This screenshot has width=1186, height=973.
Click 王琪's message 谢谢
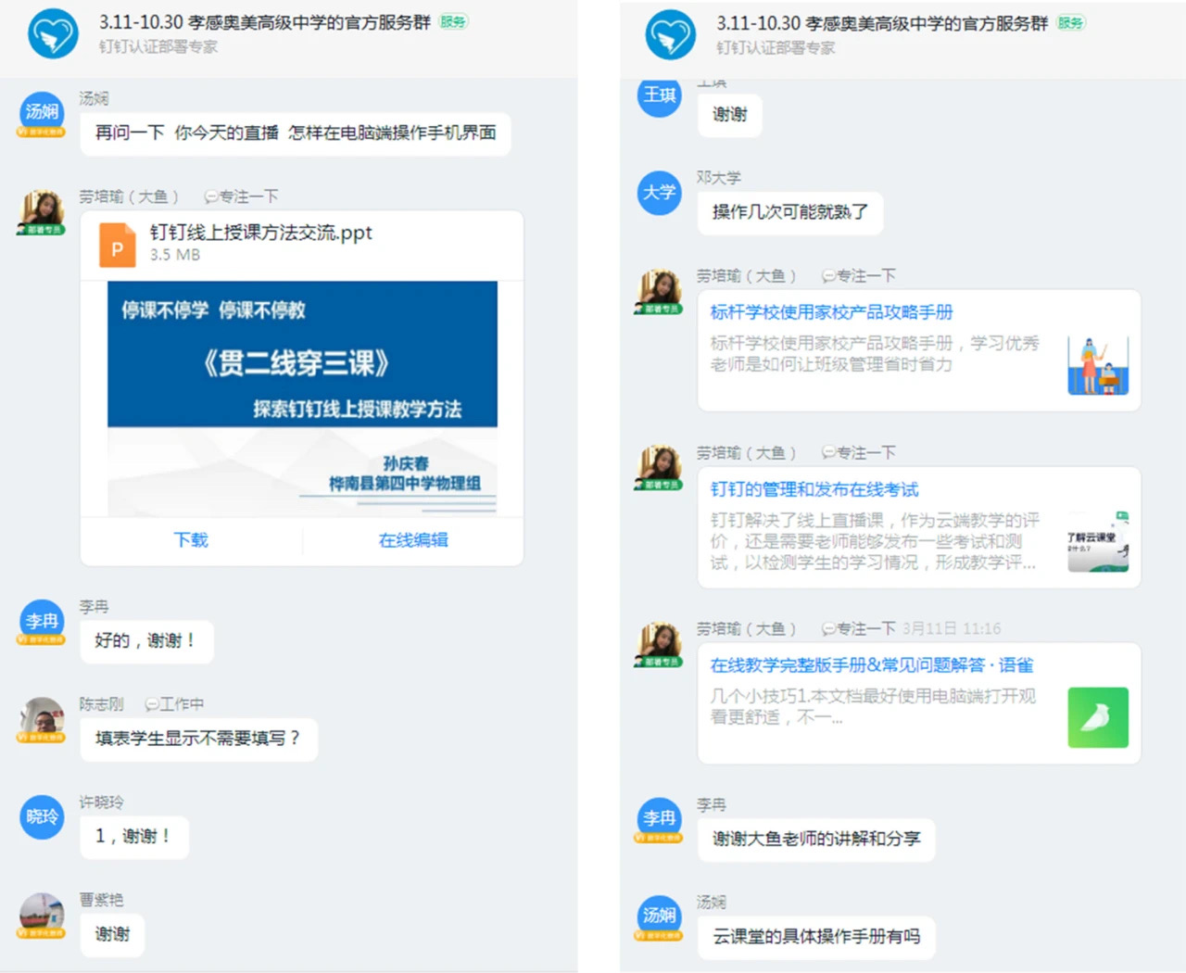(x=729, y=115)
